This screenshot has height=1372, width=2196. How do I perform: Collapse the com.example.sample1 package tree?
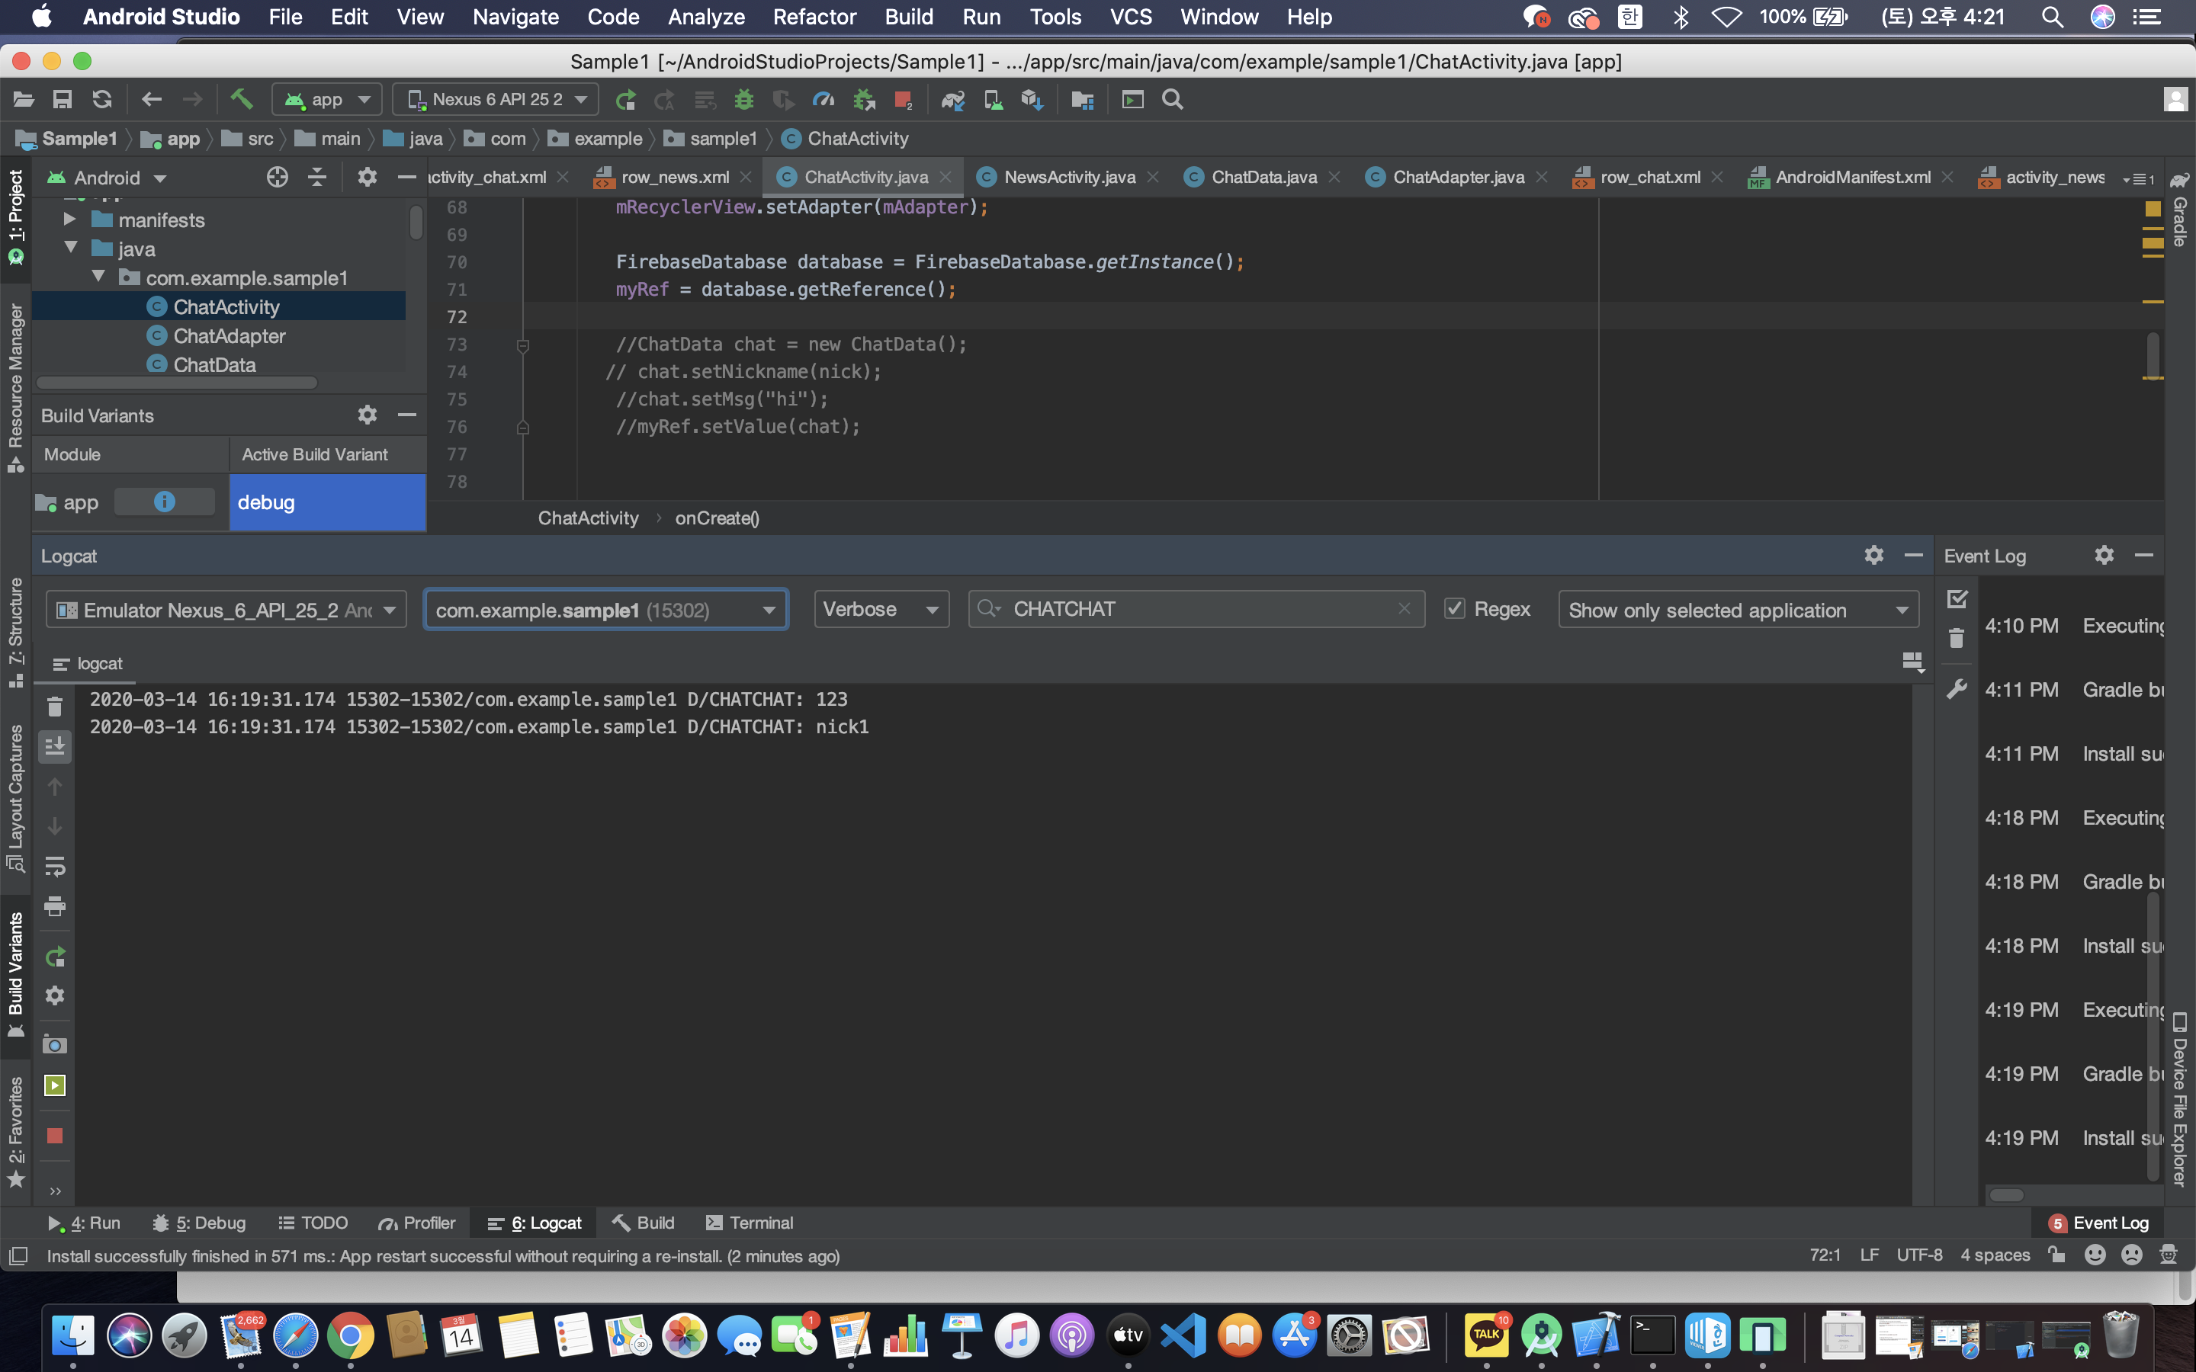99,277
